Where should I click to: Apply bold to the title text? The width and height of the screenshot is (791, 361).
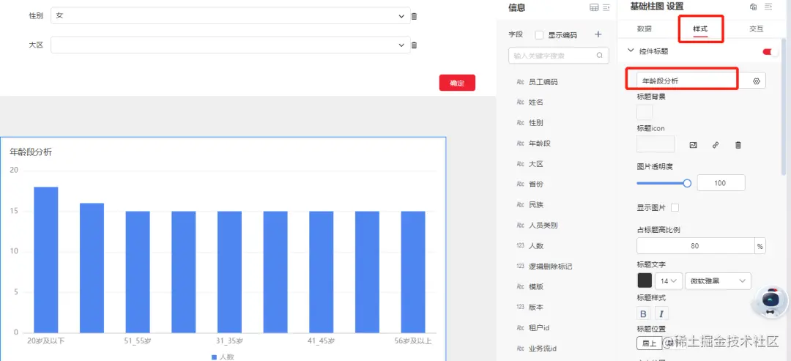[x=643, y=313]
